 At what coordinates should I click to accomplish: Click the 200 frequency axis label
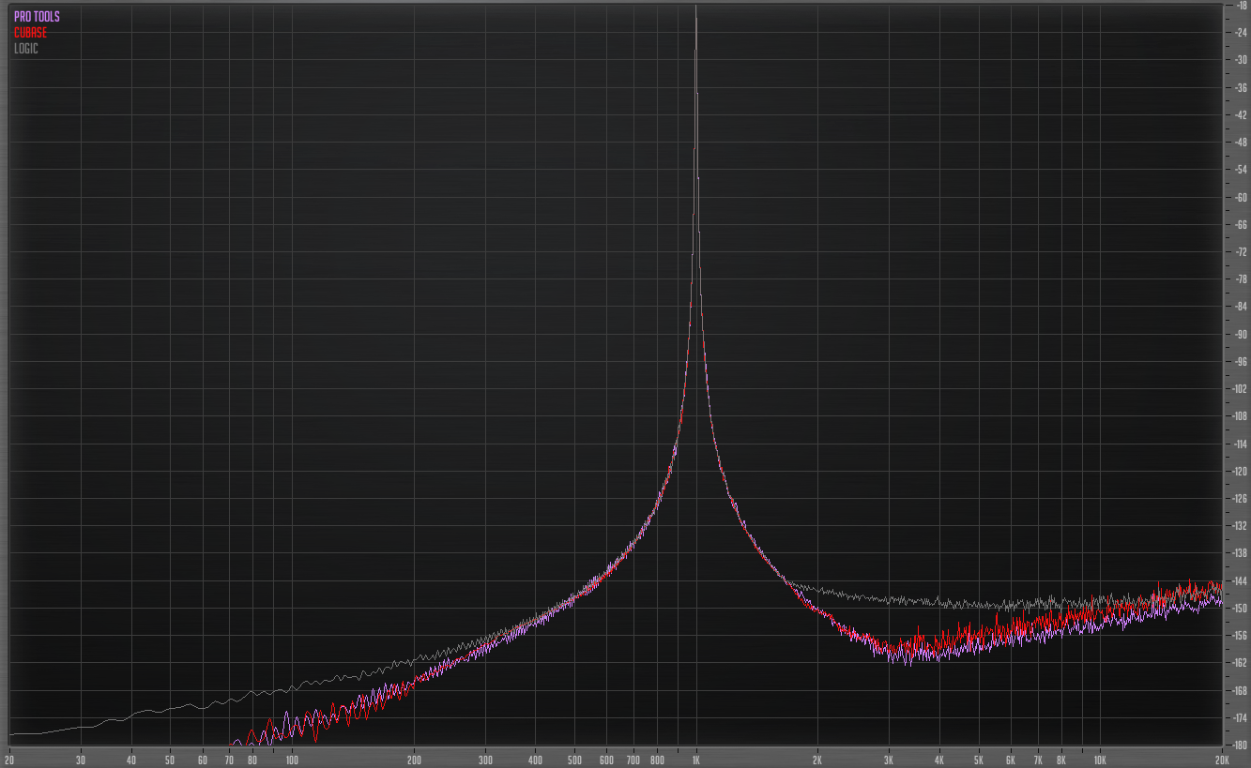point(414,759)
